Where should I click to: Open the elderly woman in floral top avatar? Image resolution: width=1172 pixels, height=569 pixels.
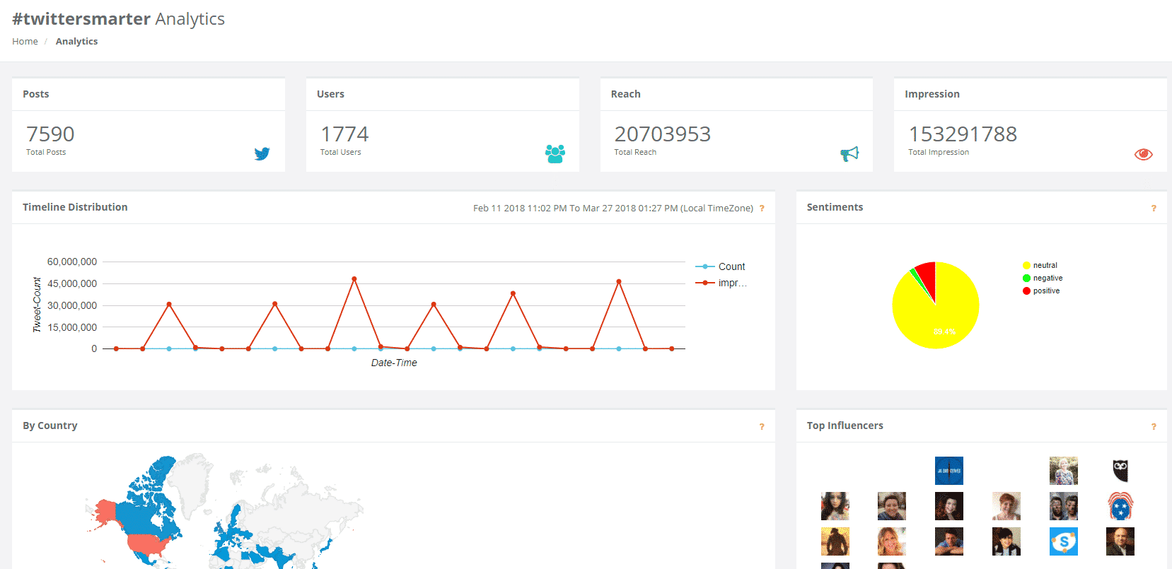tap(1063, 471)
